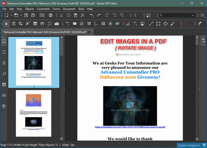Print the document with the printer icon
207x148 pixels.
[51, 15]
